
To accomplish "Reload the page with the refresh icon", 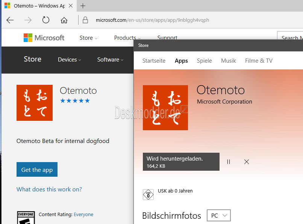I will [x=46, y=20].
